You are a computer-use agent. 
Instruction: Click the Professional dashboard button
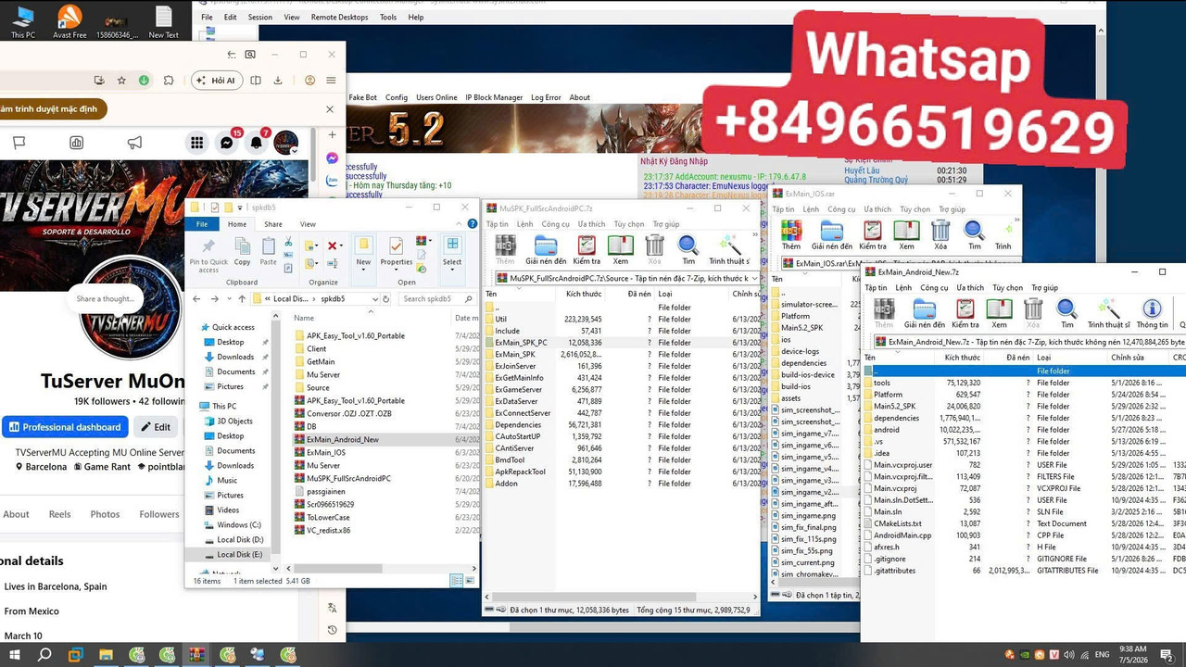point(65,427)
